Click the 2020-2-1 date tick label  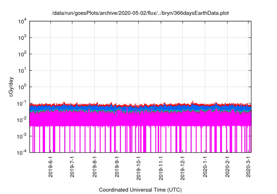click(227, 167)
